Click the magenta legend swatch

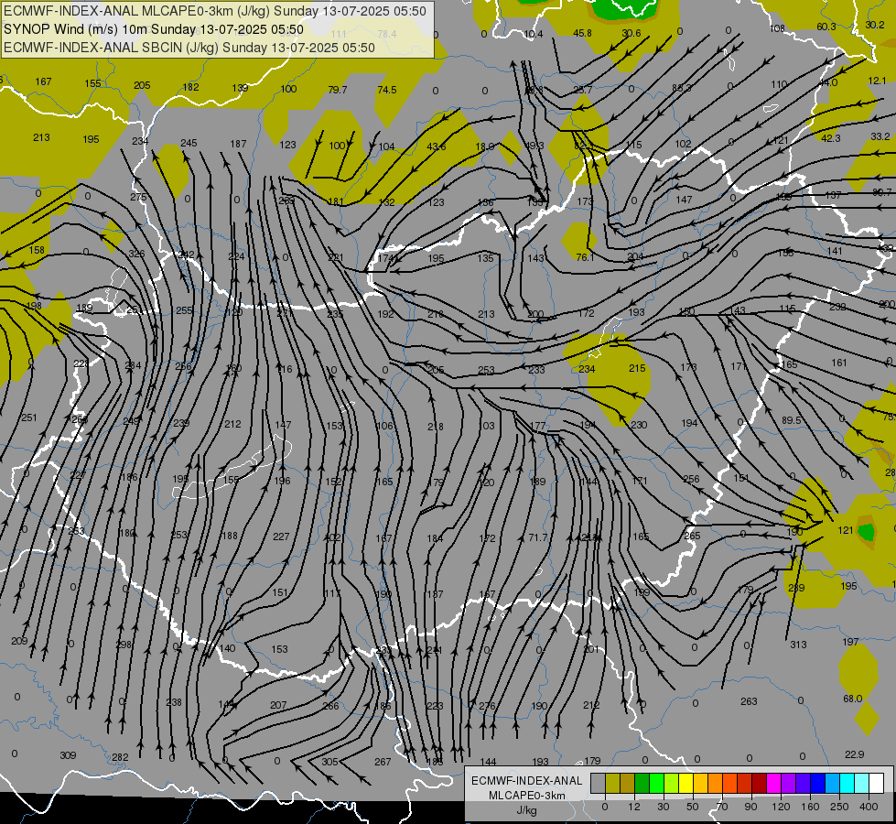coord(773,784)
